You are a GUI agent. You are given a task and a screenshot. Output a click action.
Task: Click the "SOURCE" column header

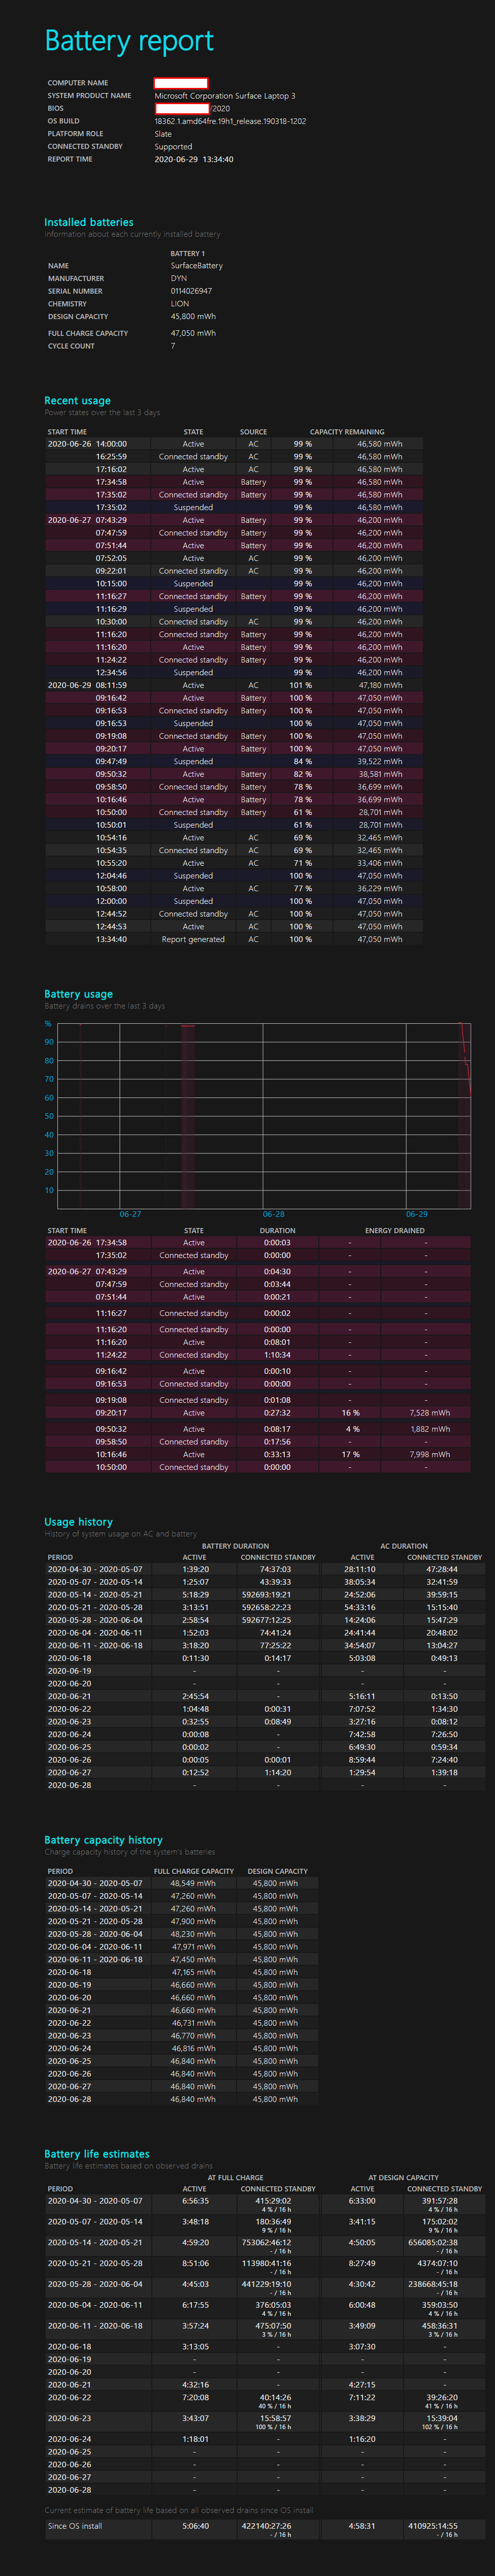[x=253, y=432]
